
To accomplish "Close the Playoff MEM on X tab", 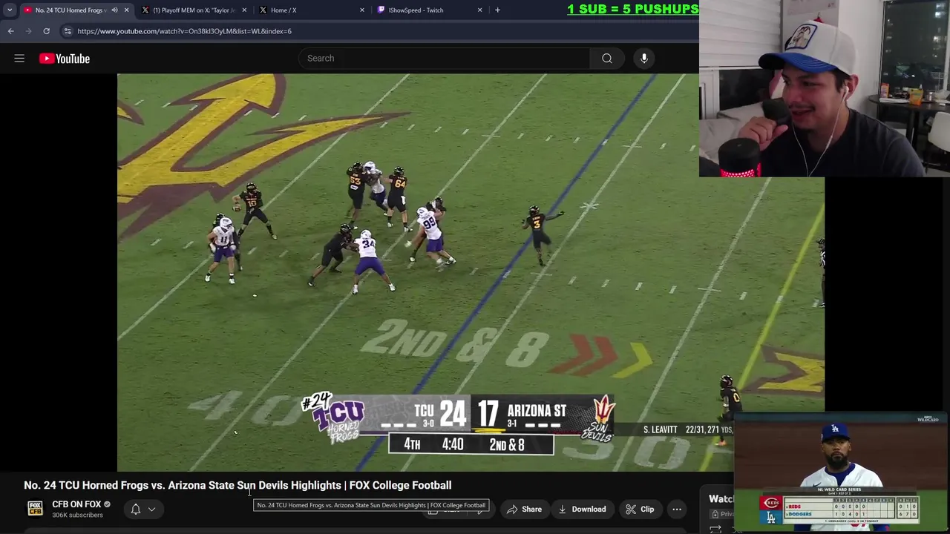I will coord(244,10).
